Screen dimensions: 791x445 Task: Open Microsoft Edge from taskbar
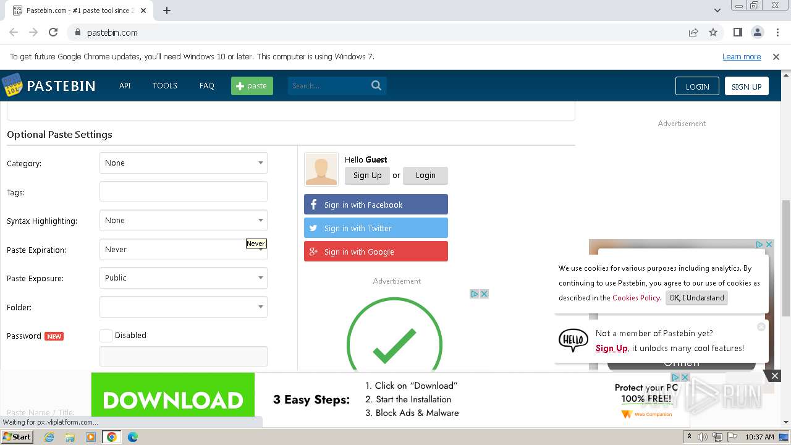(x=133, y=437)
